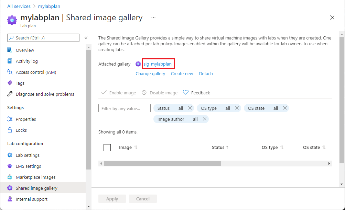Click the attached gallery icon beside sig_mylabplan

138,64
